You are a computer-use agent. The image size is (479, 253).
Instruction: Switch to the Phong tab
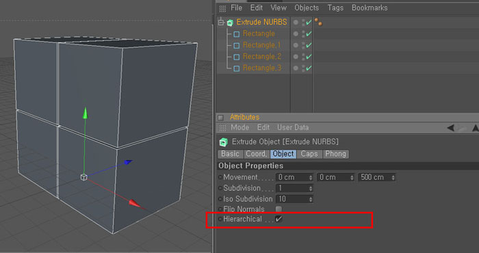335,154
